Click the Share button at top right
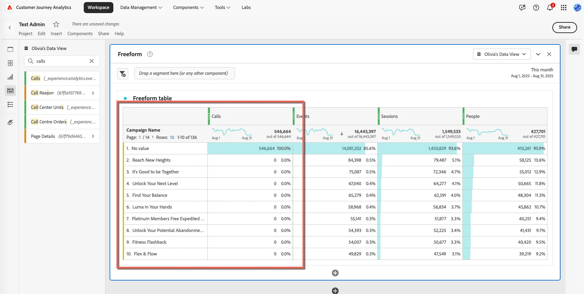The height and width of the screenshot is (294, 584). (564, 27)
